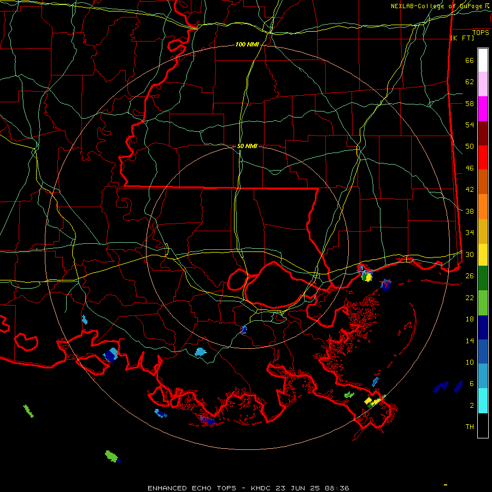
Task: Click the 14 legend value
Action: pos(470,341)
